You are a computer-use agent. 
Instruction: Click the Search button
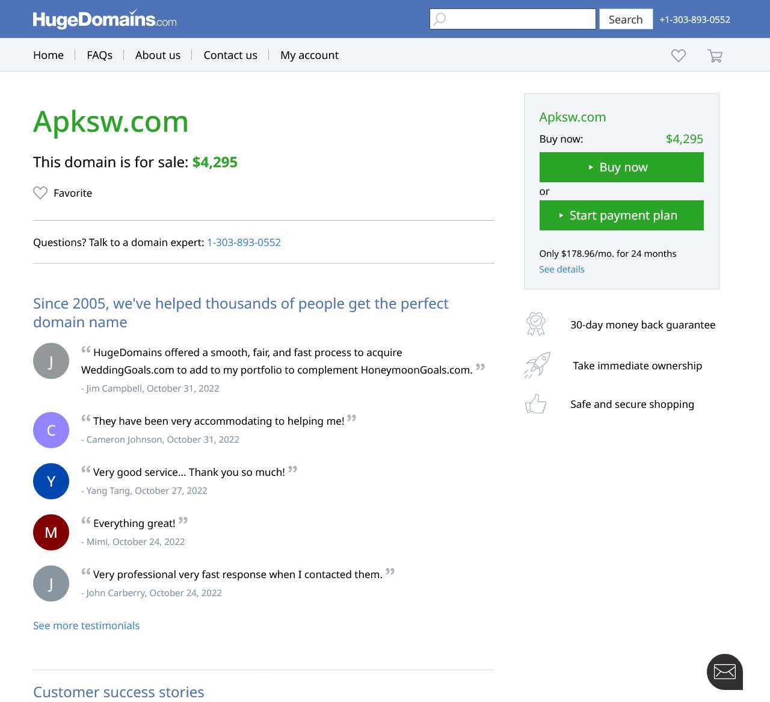click(x=626, y=19)
